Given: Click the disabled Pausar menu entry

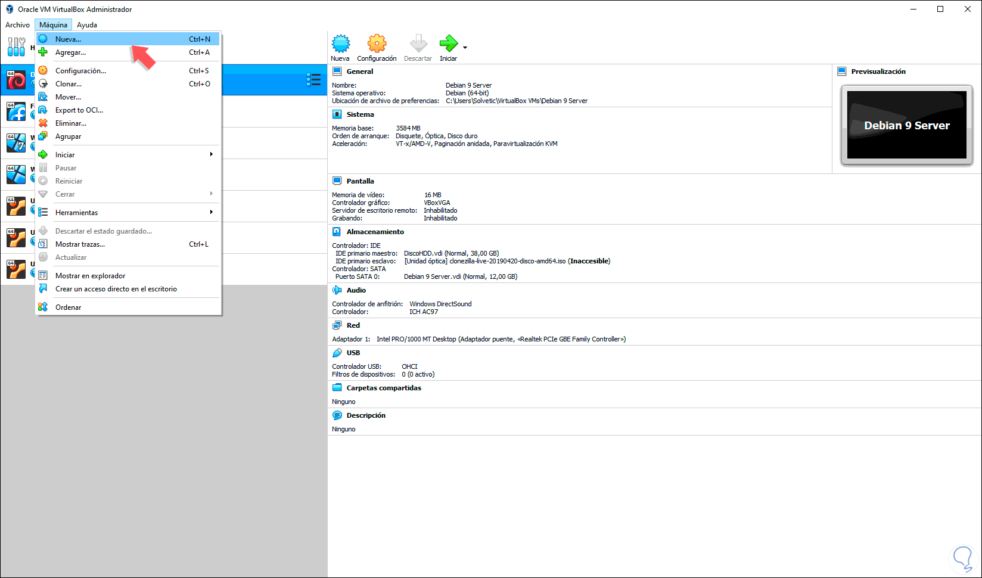Looking at the screenshot, I should [x=128, y=168].
